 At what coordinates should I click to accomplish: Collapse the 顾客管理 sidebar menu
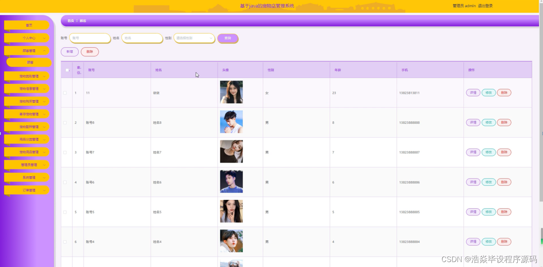tap(27, 51)
